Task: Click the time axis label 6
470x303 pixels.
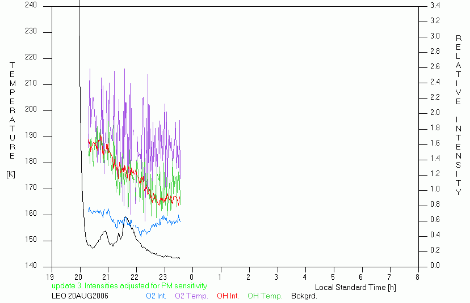Action: [361, 278]
